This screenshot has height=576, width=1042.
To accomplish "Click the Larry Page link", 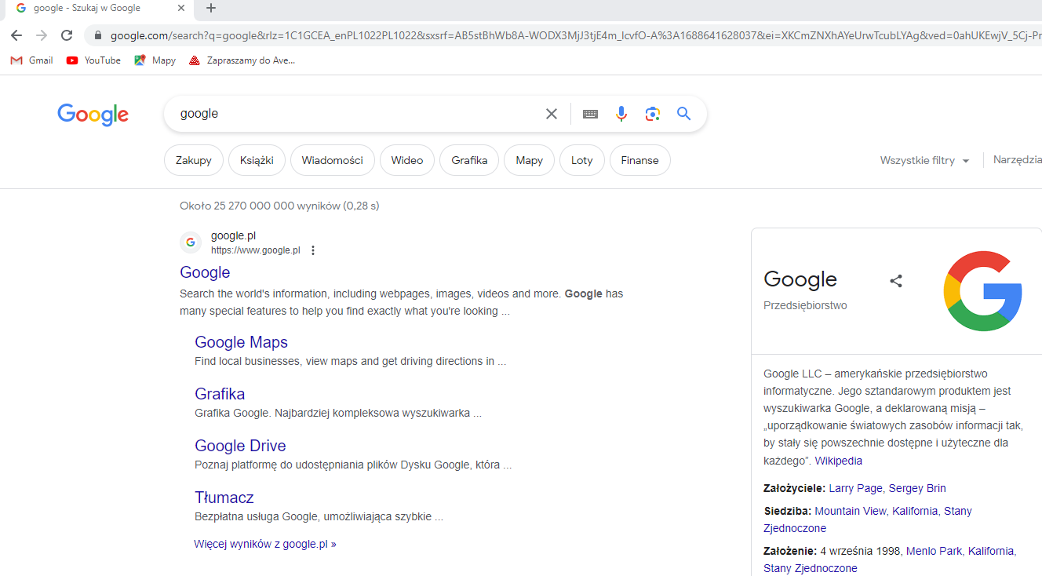I will [x=855, y=488].
